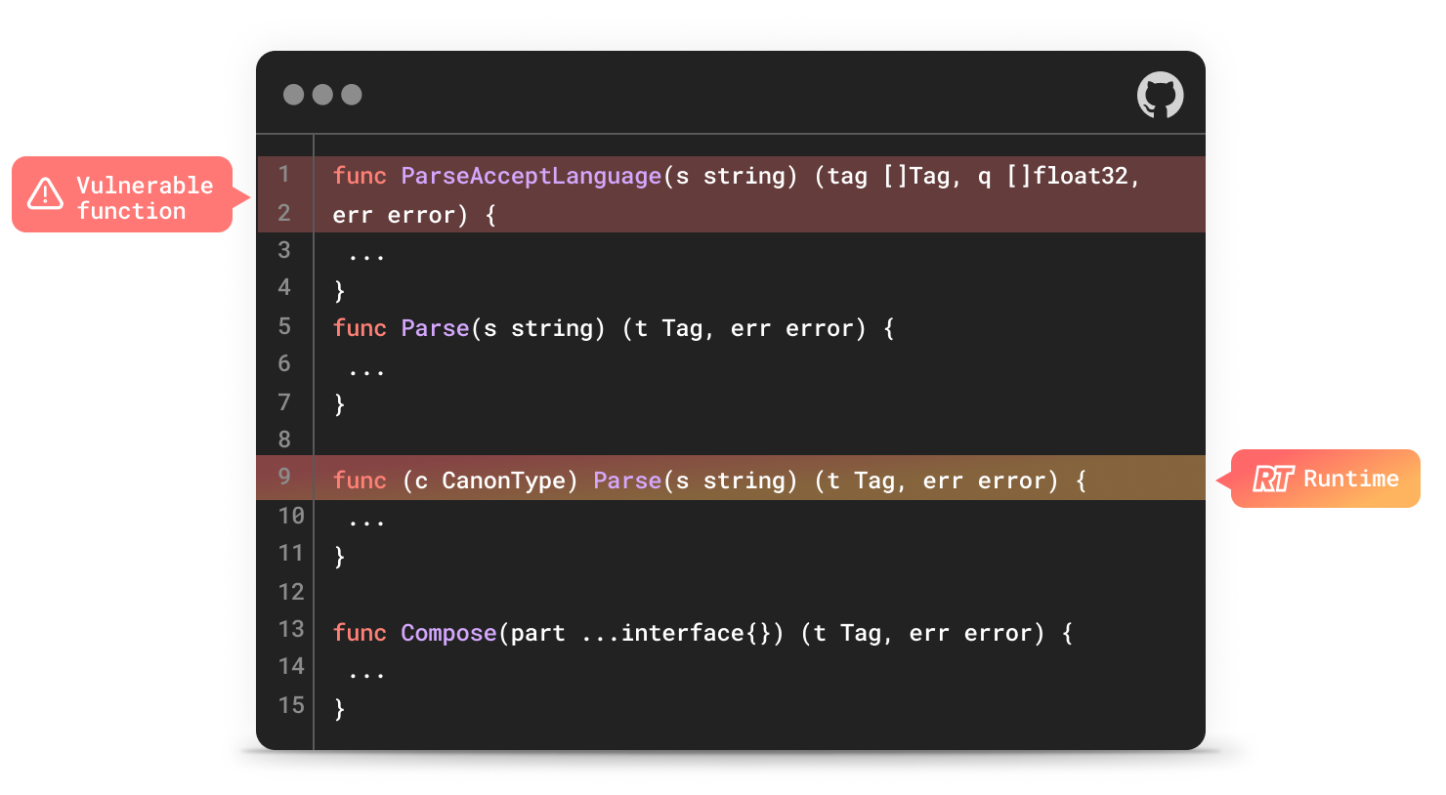Click the CanonType receiver type
This screenshot has width=1446, height=795.
pyautogui.click(x=503, y=481)
